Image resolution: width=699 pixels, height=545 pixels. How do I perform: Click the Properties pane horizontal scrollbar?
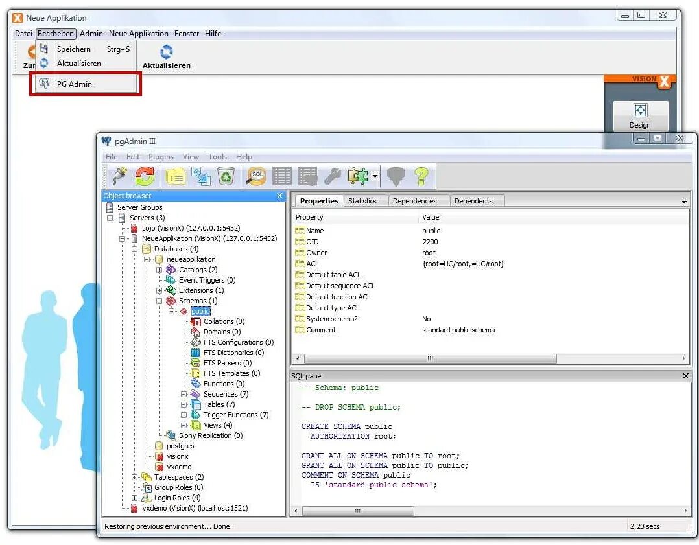point(430,358)
